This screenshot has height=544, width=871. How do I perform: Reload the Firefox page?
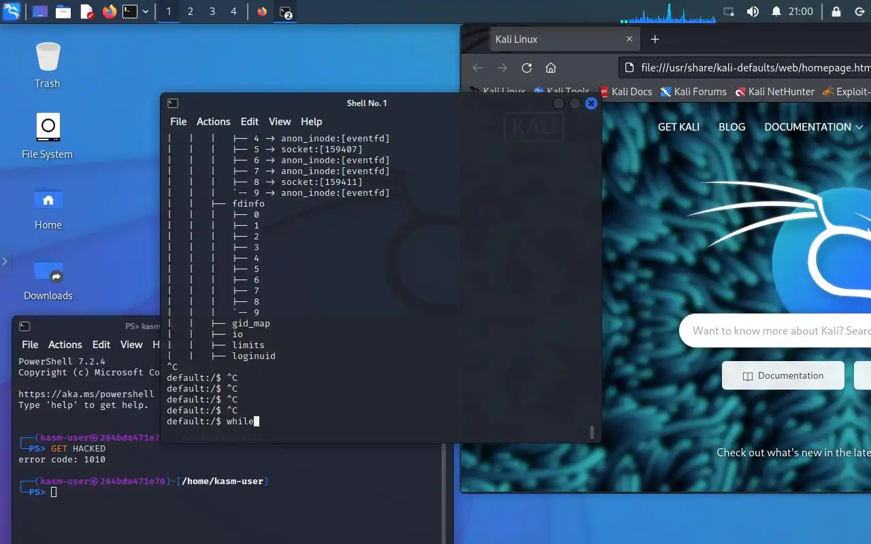click(527, 67)
